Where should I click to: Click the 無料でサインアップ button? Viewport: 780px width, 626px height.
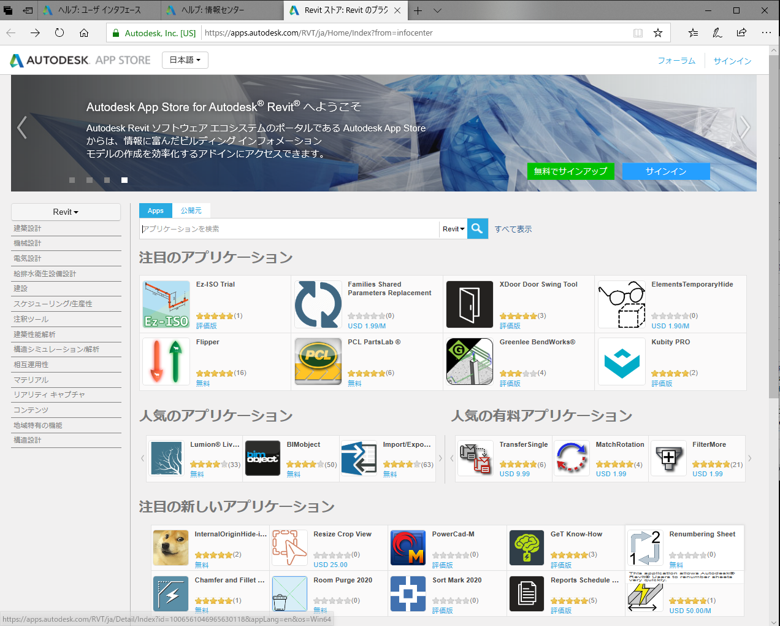point(570,171)
